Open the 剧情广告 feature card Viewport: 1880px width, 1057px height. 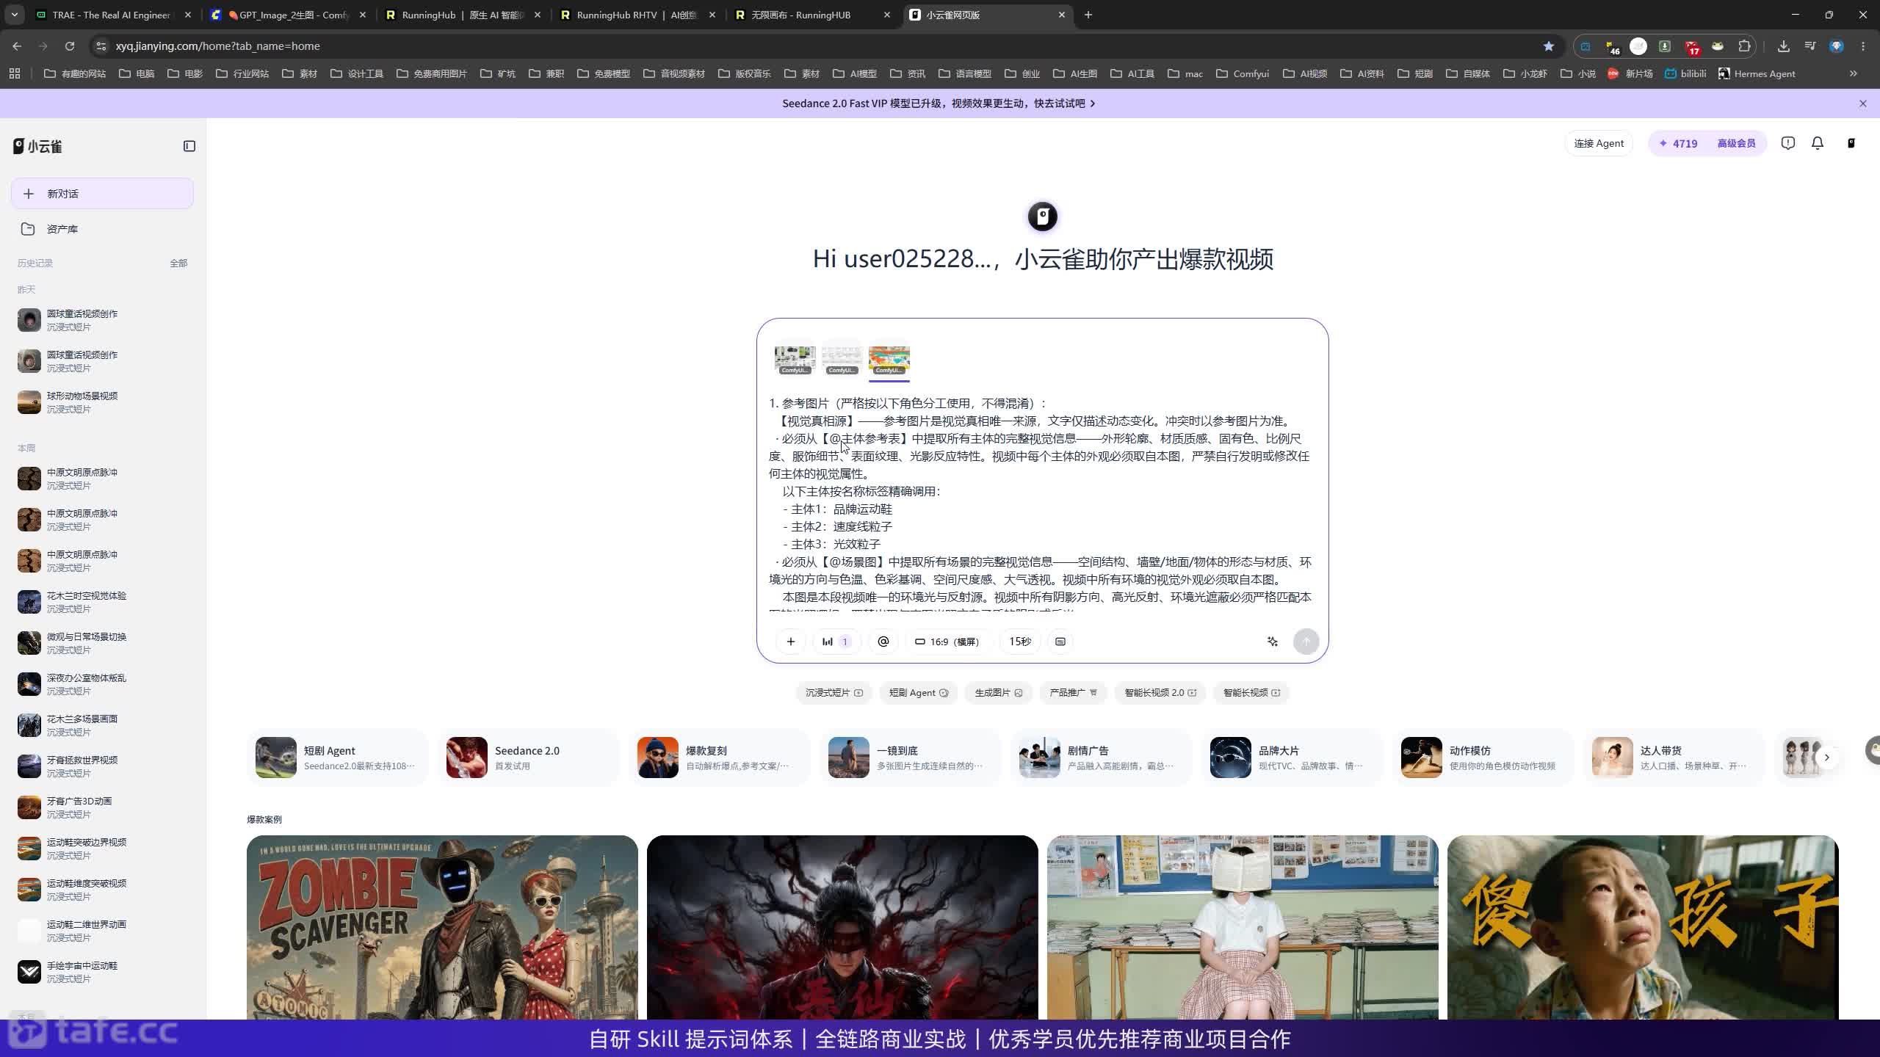tap(1102, 758)
